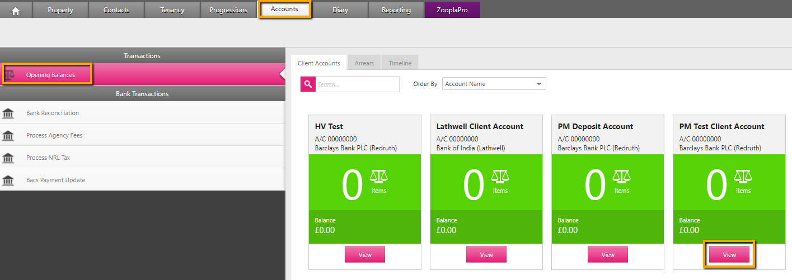Click the pink search magnifier icon
792x280 pixels.
307,84
